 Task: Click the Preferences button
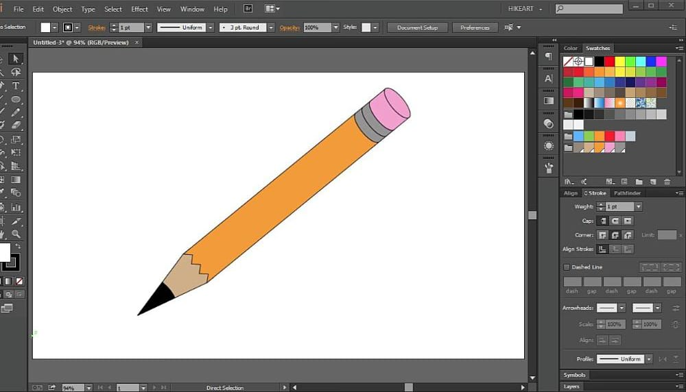(x=475, y=27)
